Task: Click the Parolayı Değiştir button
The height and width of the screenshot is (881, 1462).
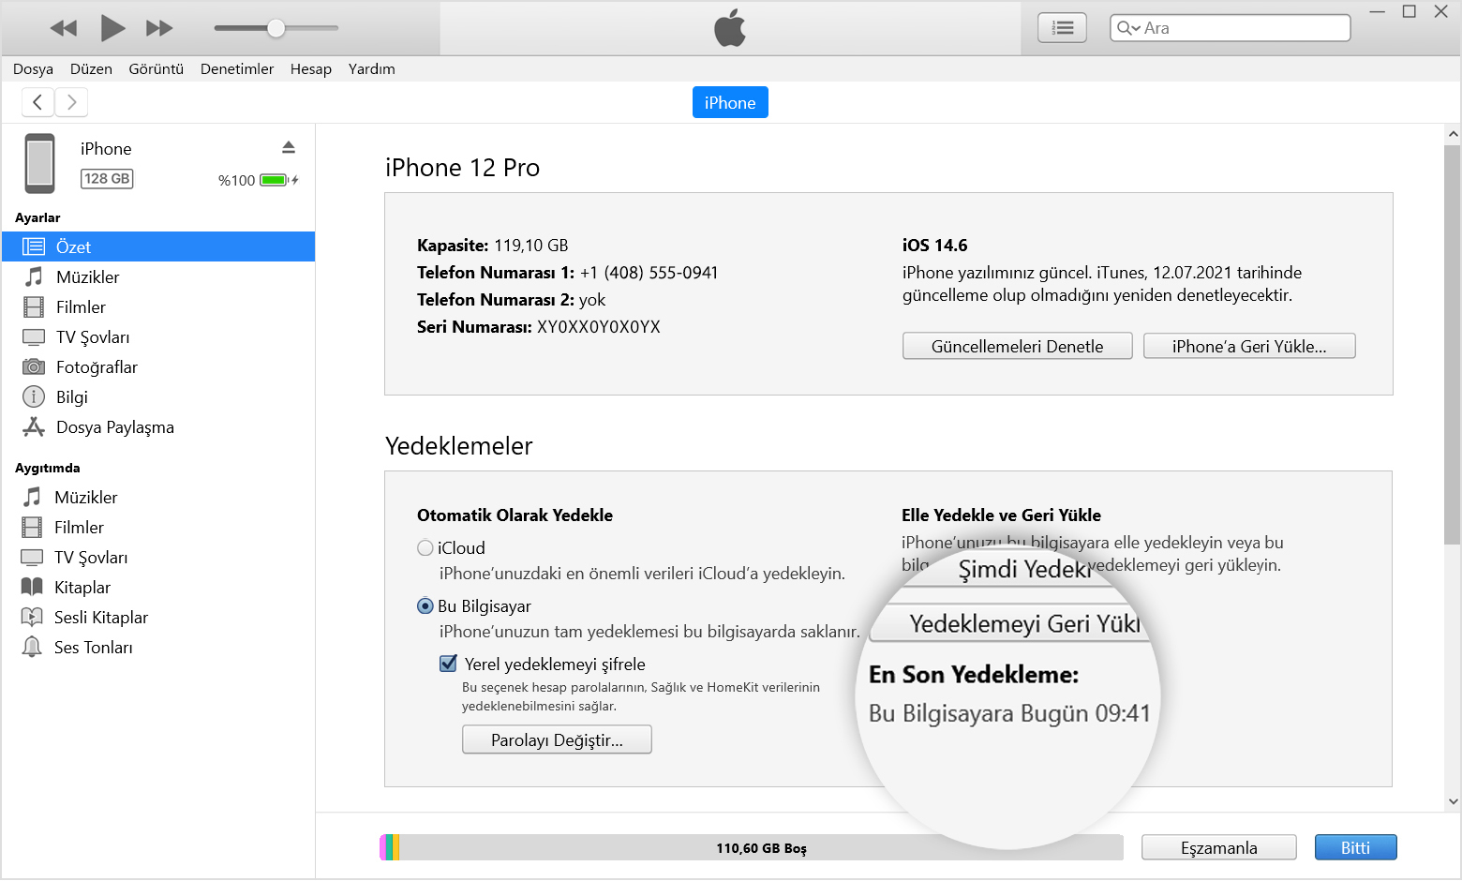Action: click(557, 740)
